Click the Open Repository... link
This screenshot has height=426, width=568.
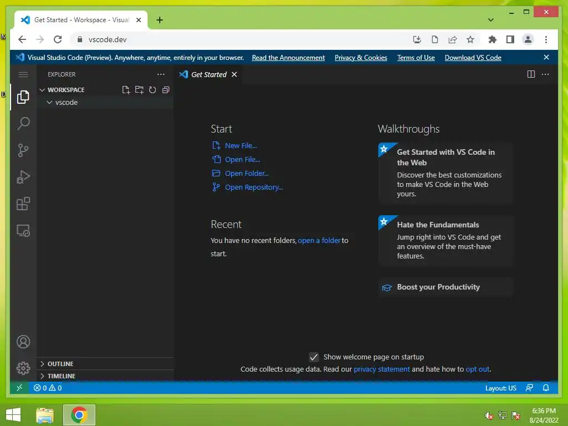point(254,187)
